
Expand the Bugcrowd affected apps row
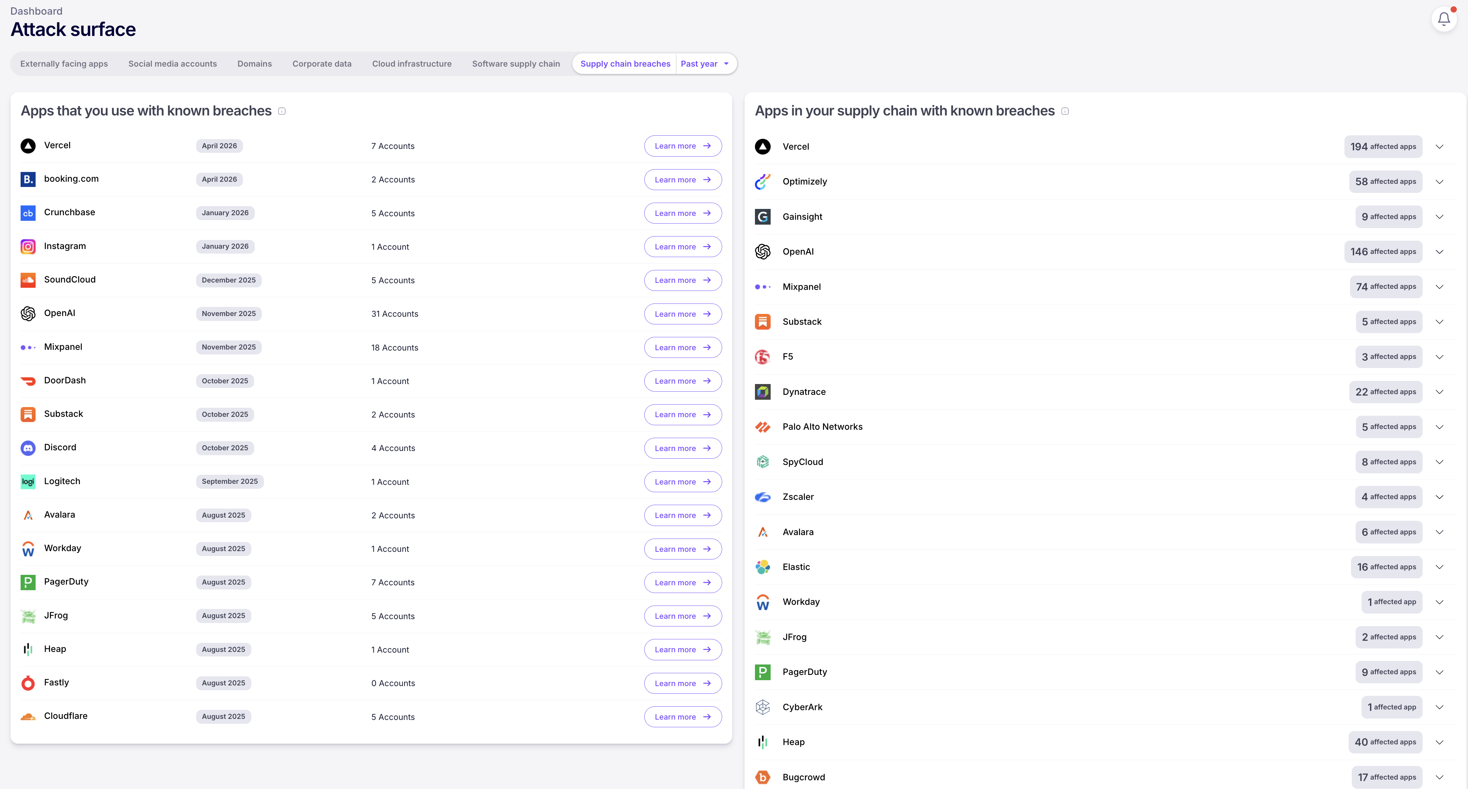(x=1439, y=777)
